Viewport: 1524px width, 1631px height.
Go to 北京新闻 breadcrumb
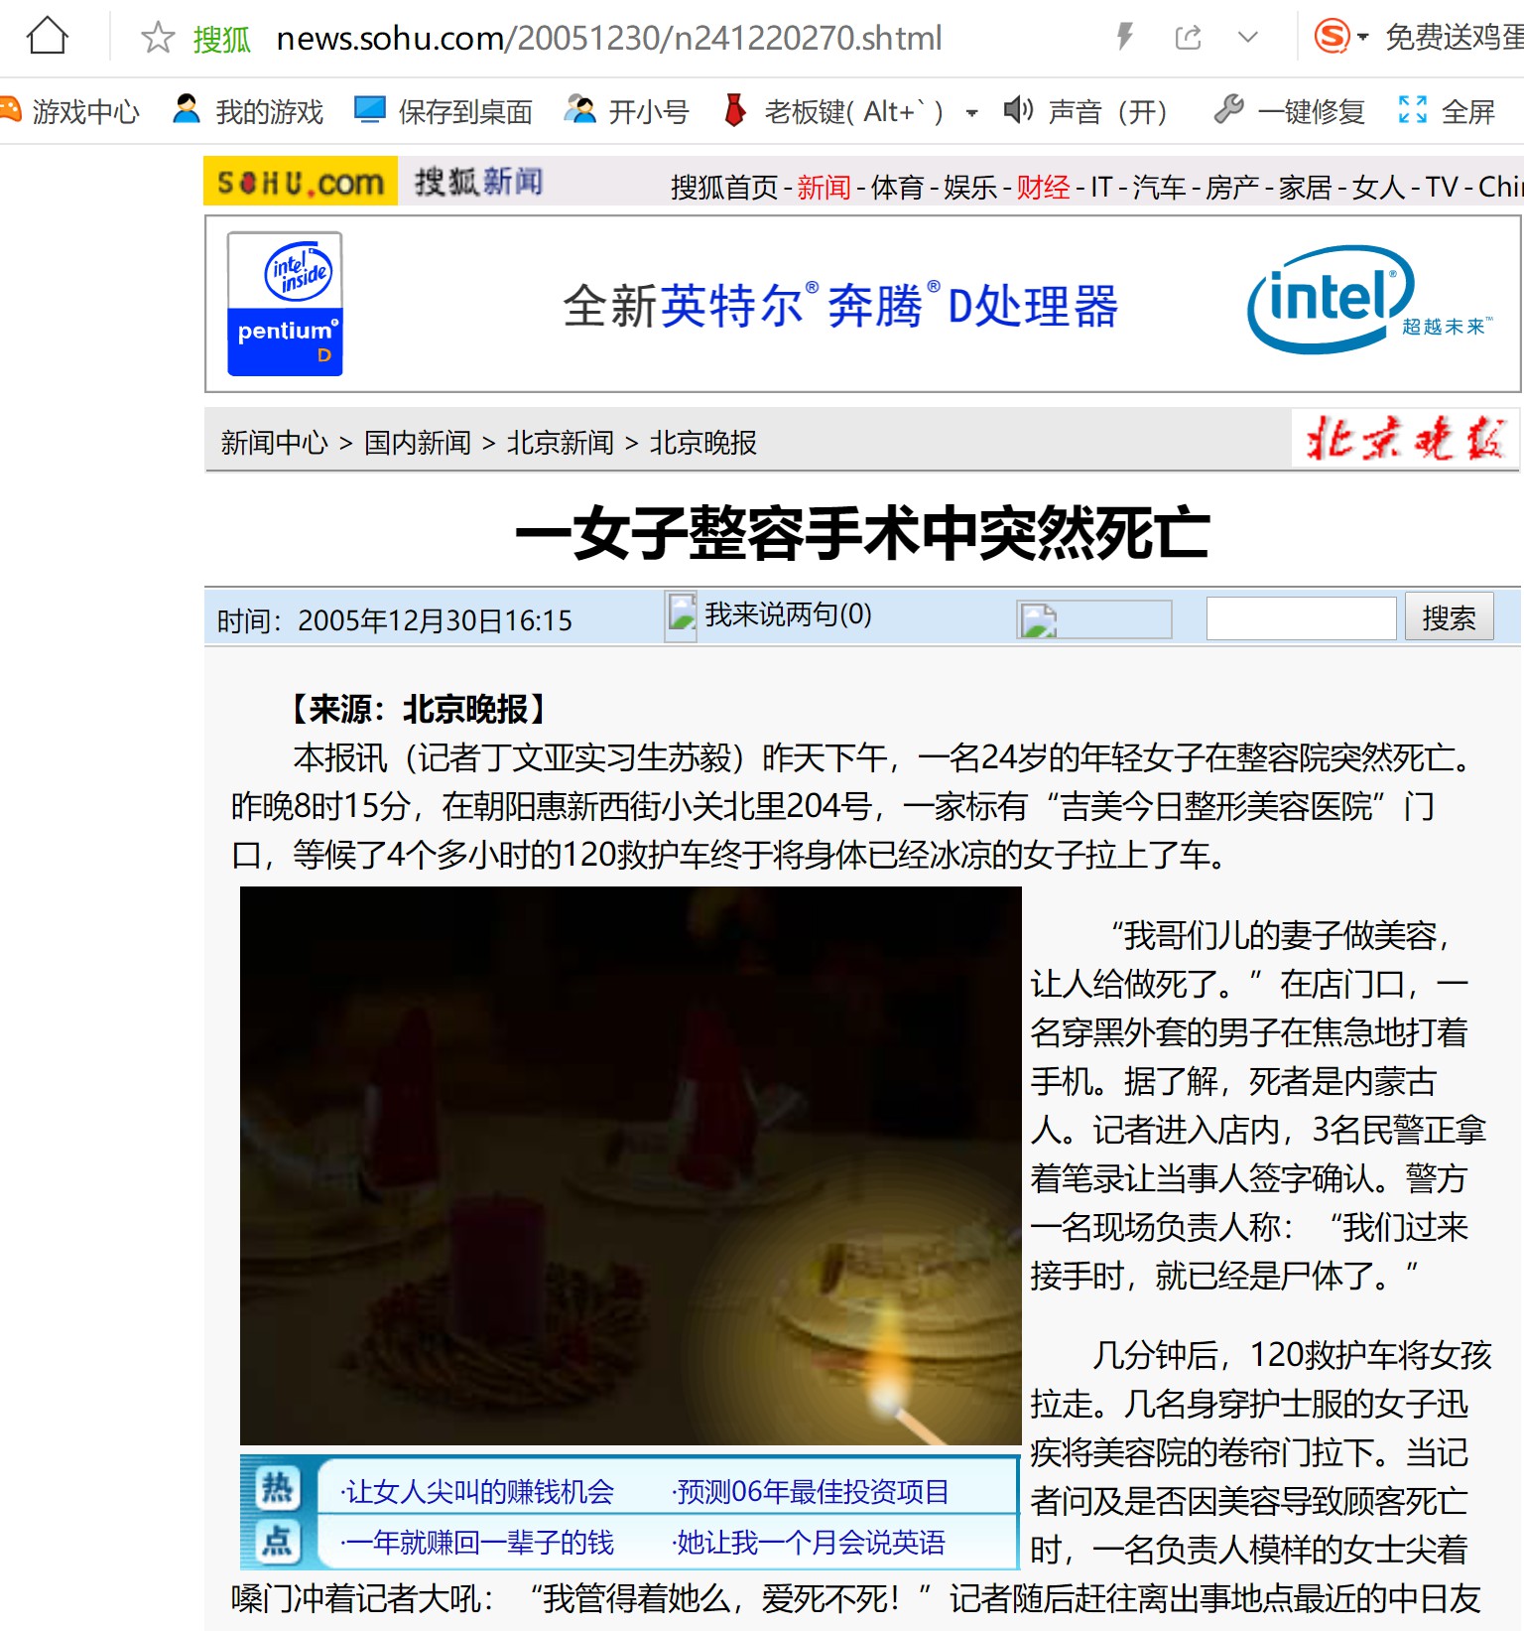[560, 442]
